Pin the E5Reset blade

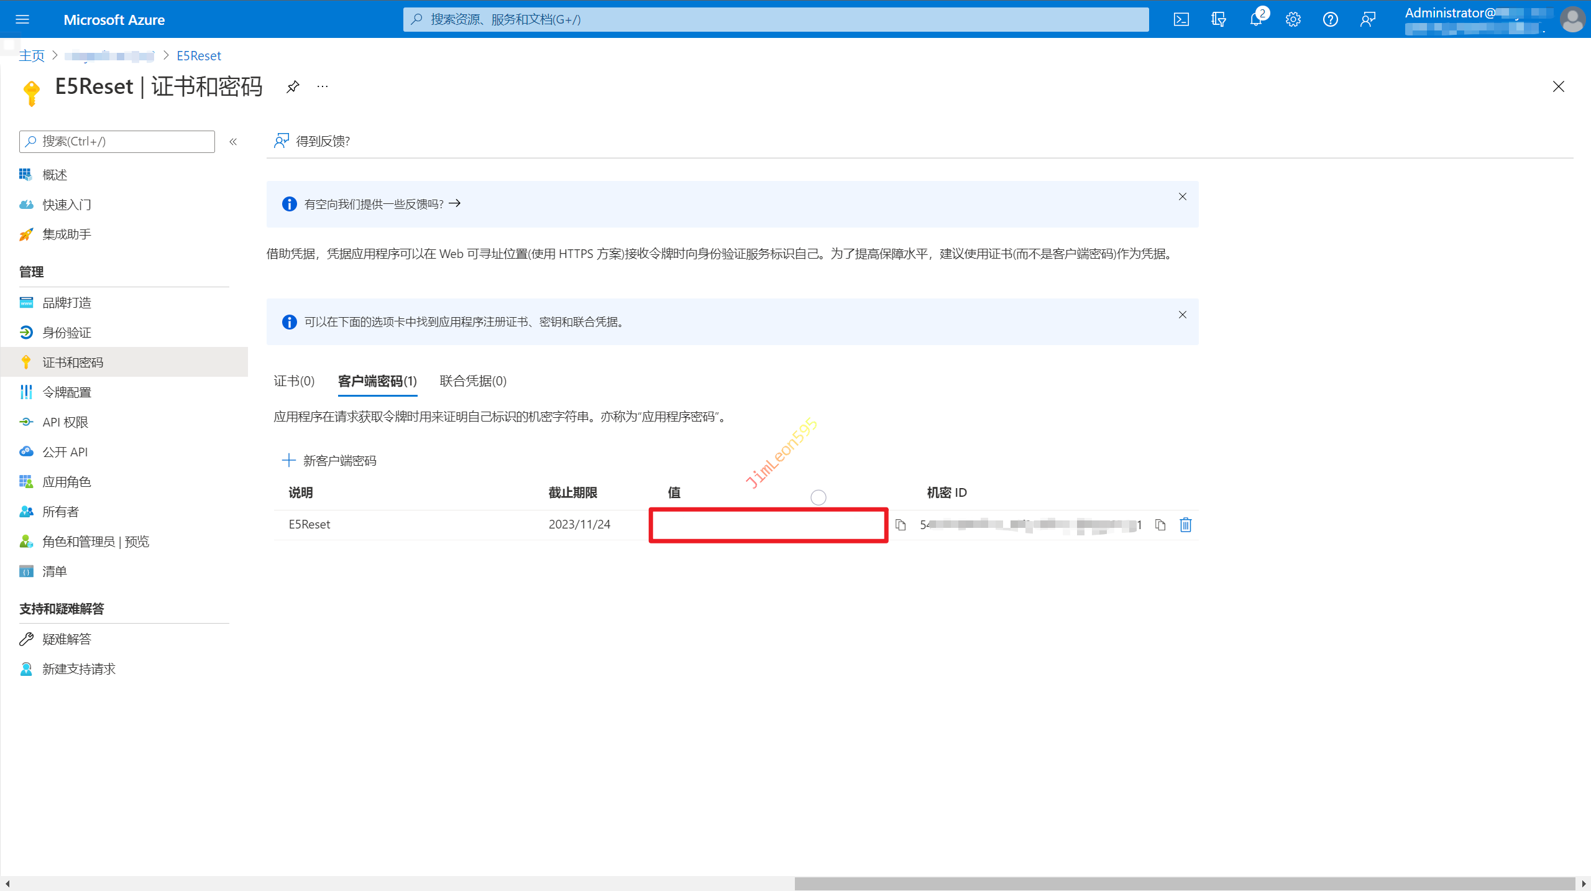click(x=293, y=86)
